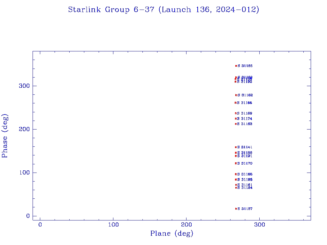Select the 'Plane (deg)' x-axis label
This screenshot has width=327, height=245.
[171, 234]
